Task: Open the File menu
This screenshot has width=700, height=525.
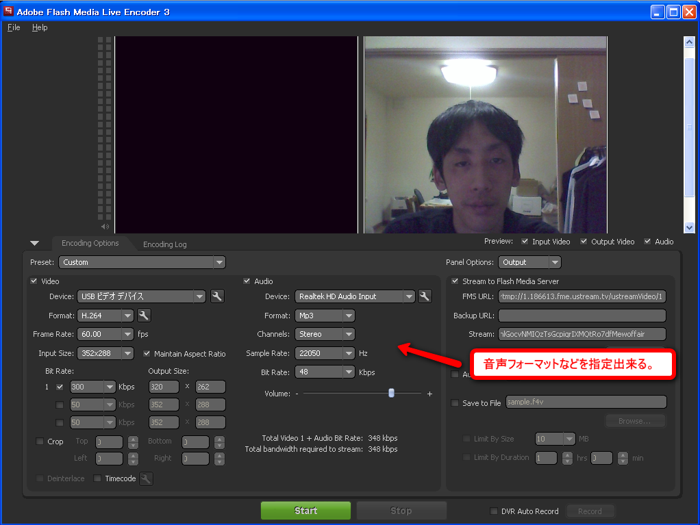Action: click(13, 27)
